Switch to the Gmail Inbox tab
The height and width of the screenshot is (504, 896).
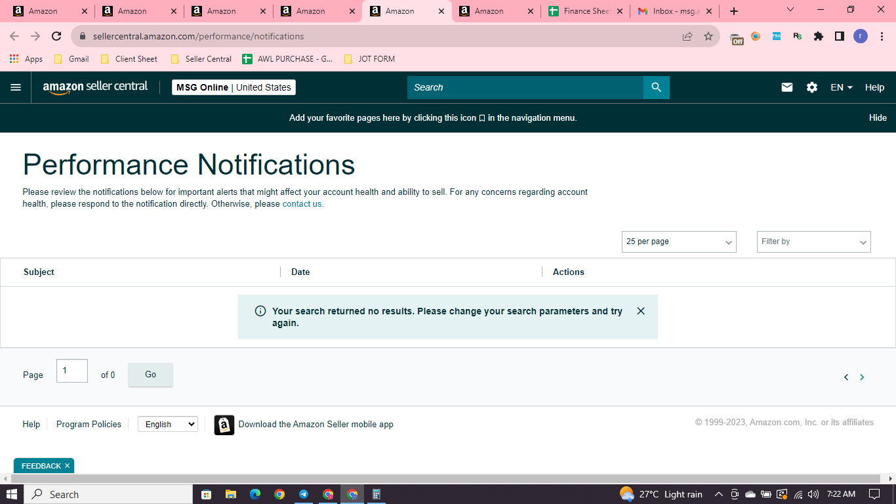674,11
